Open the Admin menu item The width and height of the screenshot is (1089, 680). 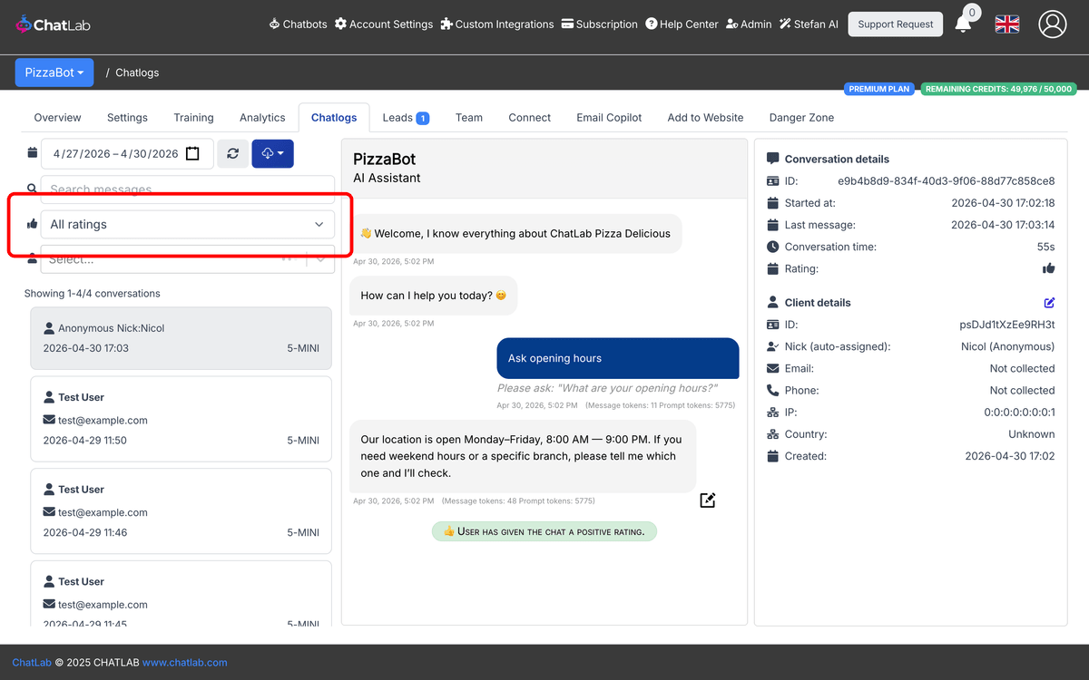tap(749, 24)
